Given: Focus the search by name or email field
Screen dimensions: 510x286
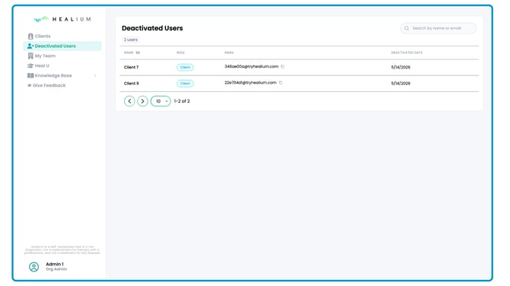Looking at the screenshot, I should coord(438,28).
